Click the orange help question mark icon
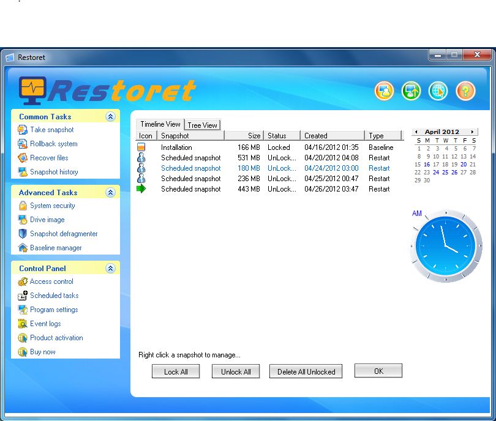The height and width of the screenshot is (421, 496). point(465,91)
